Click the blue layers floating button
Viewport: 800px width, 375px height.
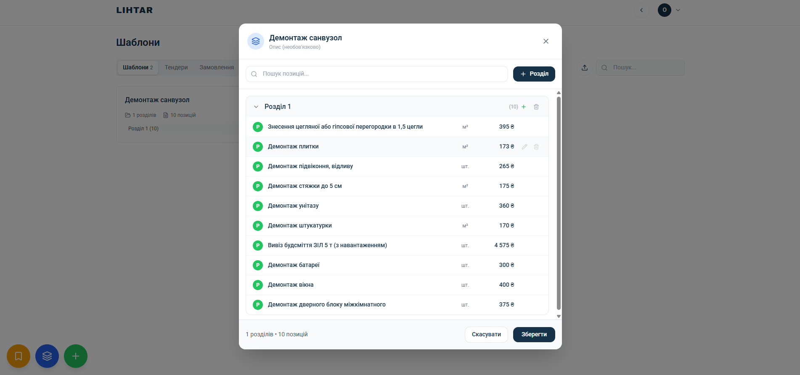(x=47, y=356)
